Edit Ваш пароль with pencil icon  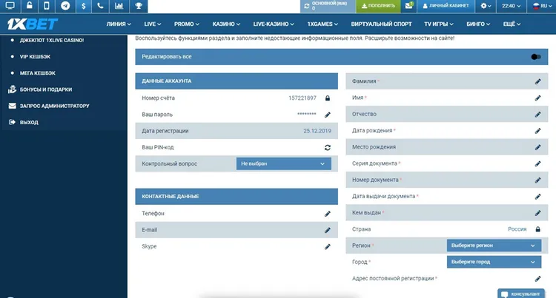pyautogui.click(x=327, y=115)
